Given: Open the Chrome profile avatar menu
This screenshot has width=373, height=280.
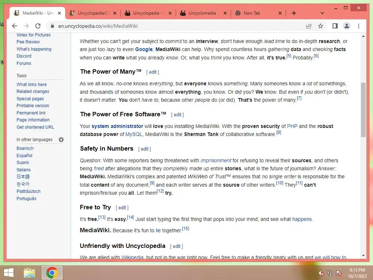Looking at the screenshot, I should 347,26.
